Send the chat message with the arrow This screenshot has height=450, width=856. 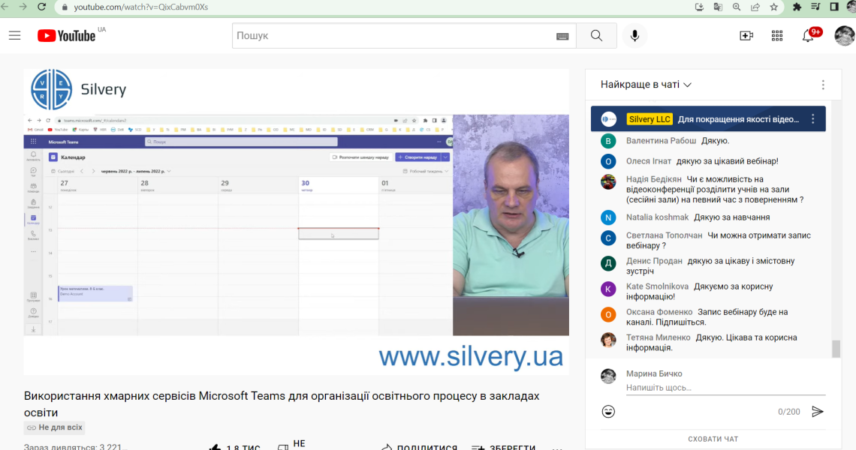coord(817,411)
